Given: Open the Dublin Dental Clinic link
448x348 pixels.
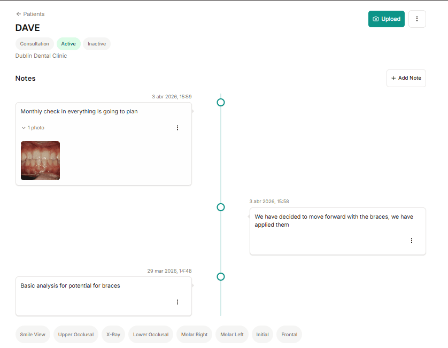Looking at the screenshot, I should coord(41,56).
